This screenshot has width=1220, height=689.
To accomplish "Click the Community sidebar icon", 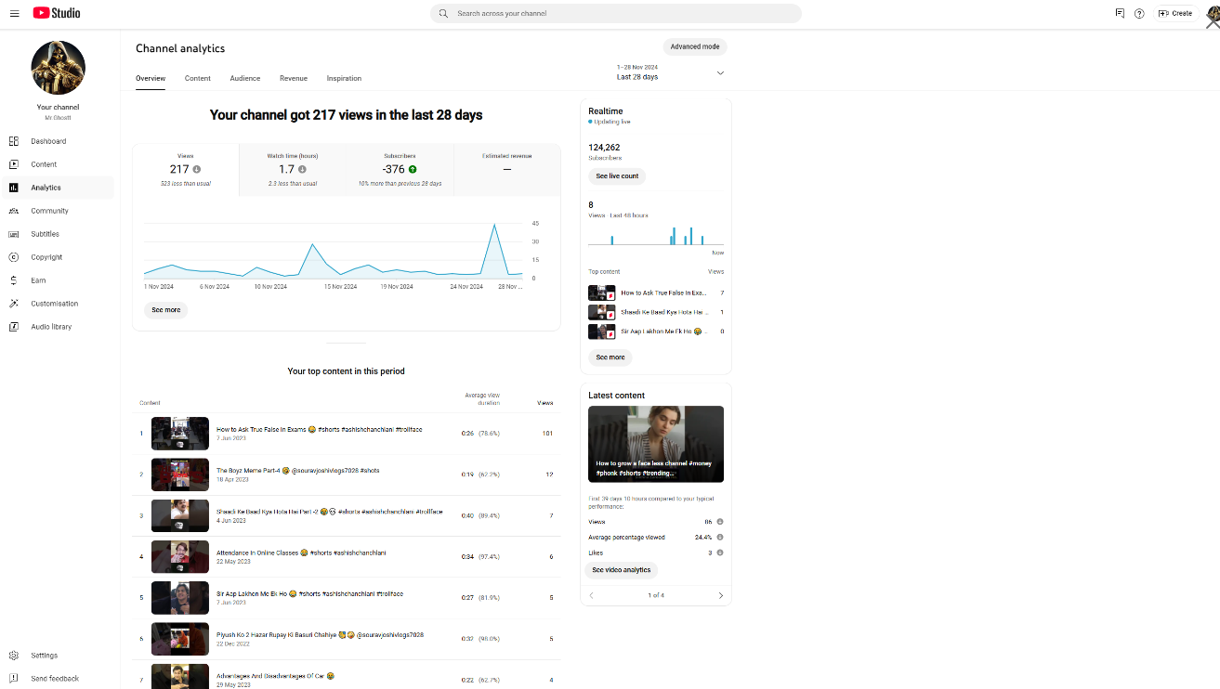I will click(13, 211).
